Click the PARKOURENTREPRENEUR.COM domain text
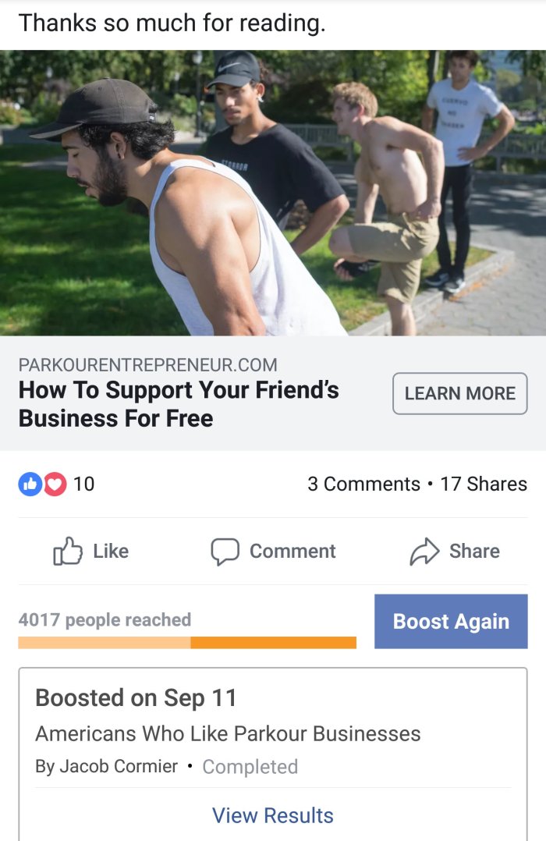Image resolution: width=546 pixels, height=841 pixels. click(x=148, y=365)
